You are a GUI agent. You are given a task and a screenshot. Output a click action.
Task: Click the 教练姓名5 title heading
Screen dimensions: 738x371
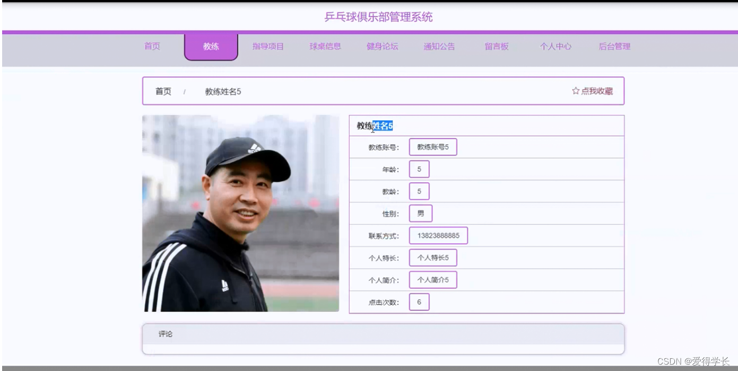click(x=375, y=126)
